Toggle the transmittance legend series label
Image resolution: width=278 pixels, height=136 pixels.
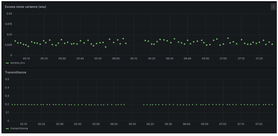click(x=19, y=128)
